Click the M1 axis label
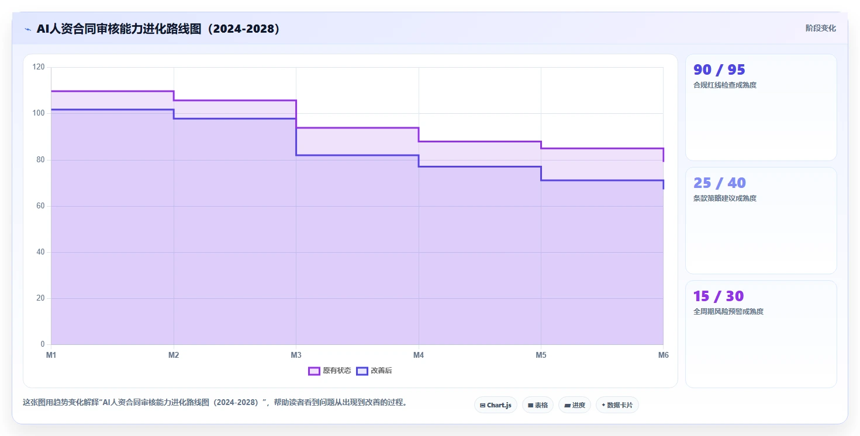The image size is (860, 436). click(x=51, y=355)
